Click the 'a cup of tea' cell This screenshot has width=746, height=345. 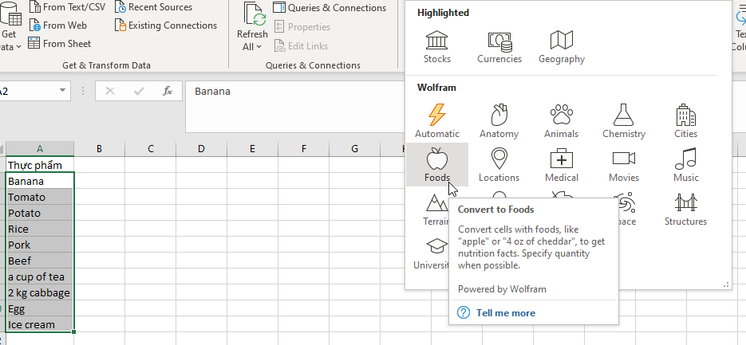coord(40,277)
